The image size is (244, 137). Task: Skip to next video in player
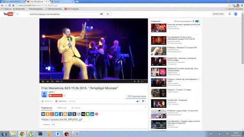(48, 81)
